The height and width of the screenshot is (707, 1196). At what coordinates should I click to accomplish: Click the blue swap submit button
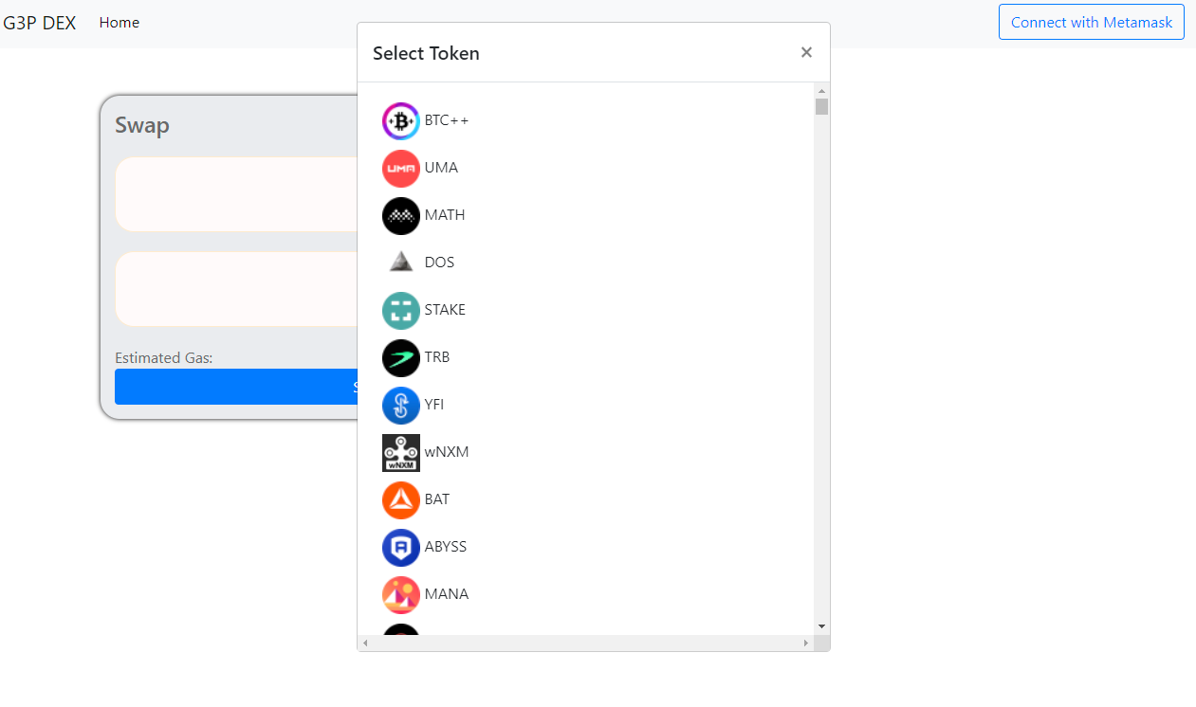click(236, 387)
